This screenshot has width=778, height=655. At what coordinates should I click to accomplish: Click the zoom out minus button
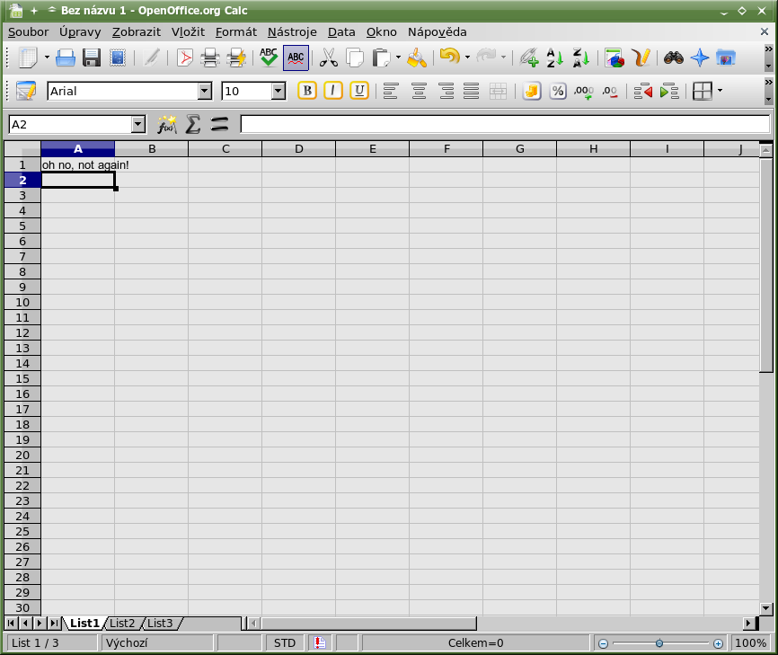coord(603,643)
